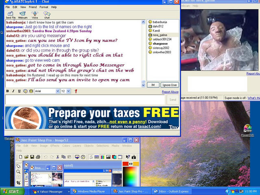Click the Redo arrow in Paint Shop Pro
This screenshot has width=260, height=195.
coord(52,157)
